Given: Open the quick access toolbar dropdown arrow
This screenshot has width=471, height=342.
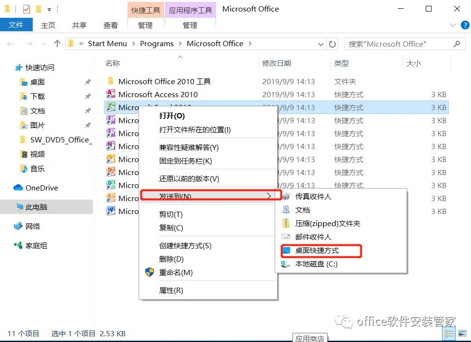Looking at the screenshot, I should coord(49,10).
